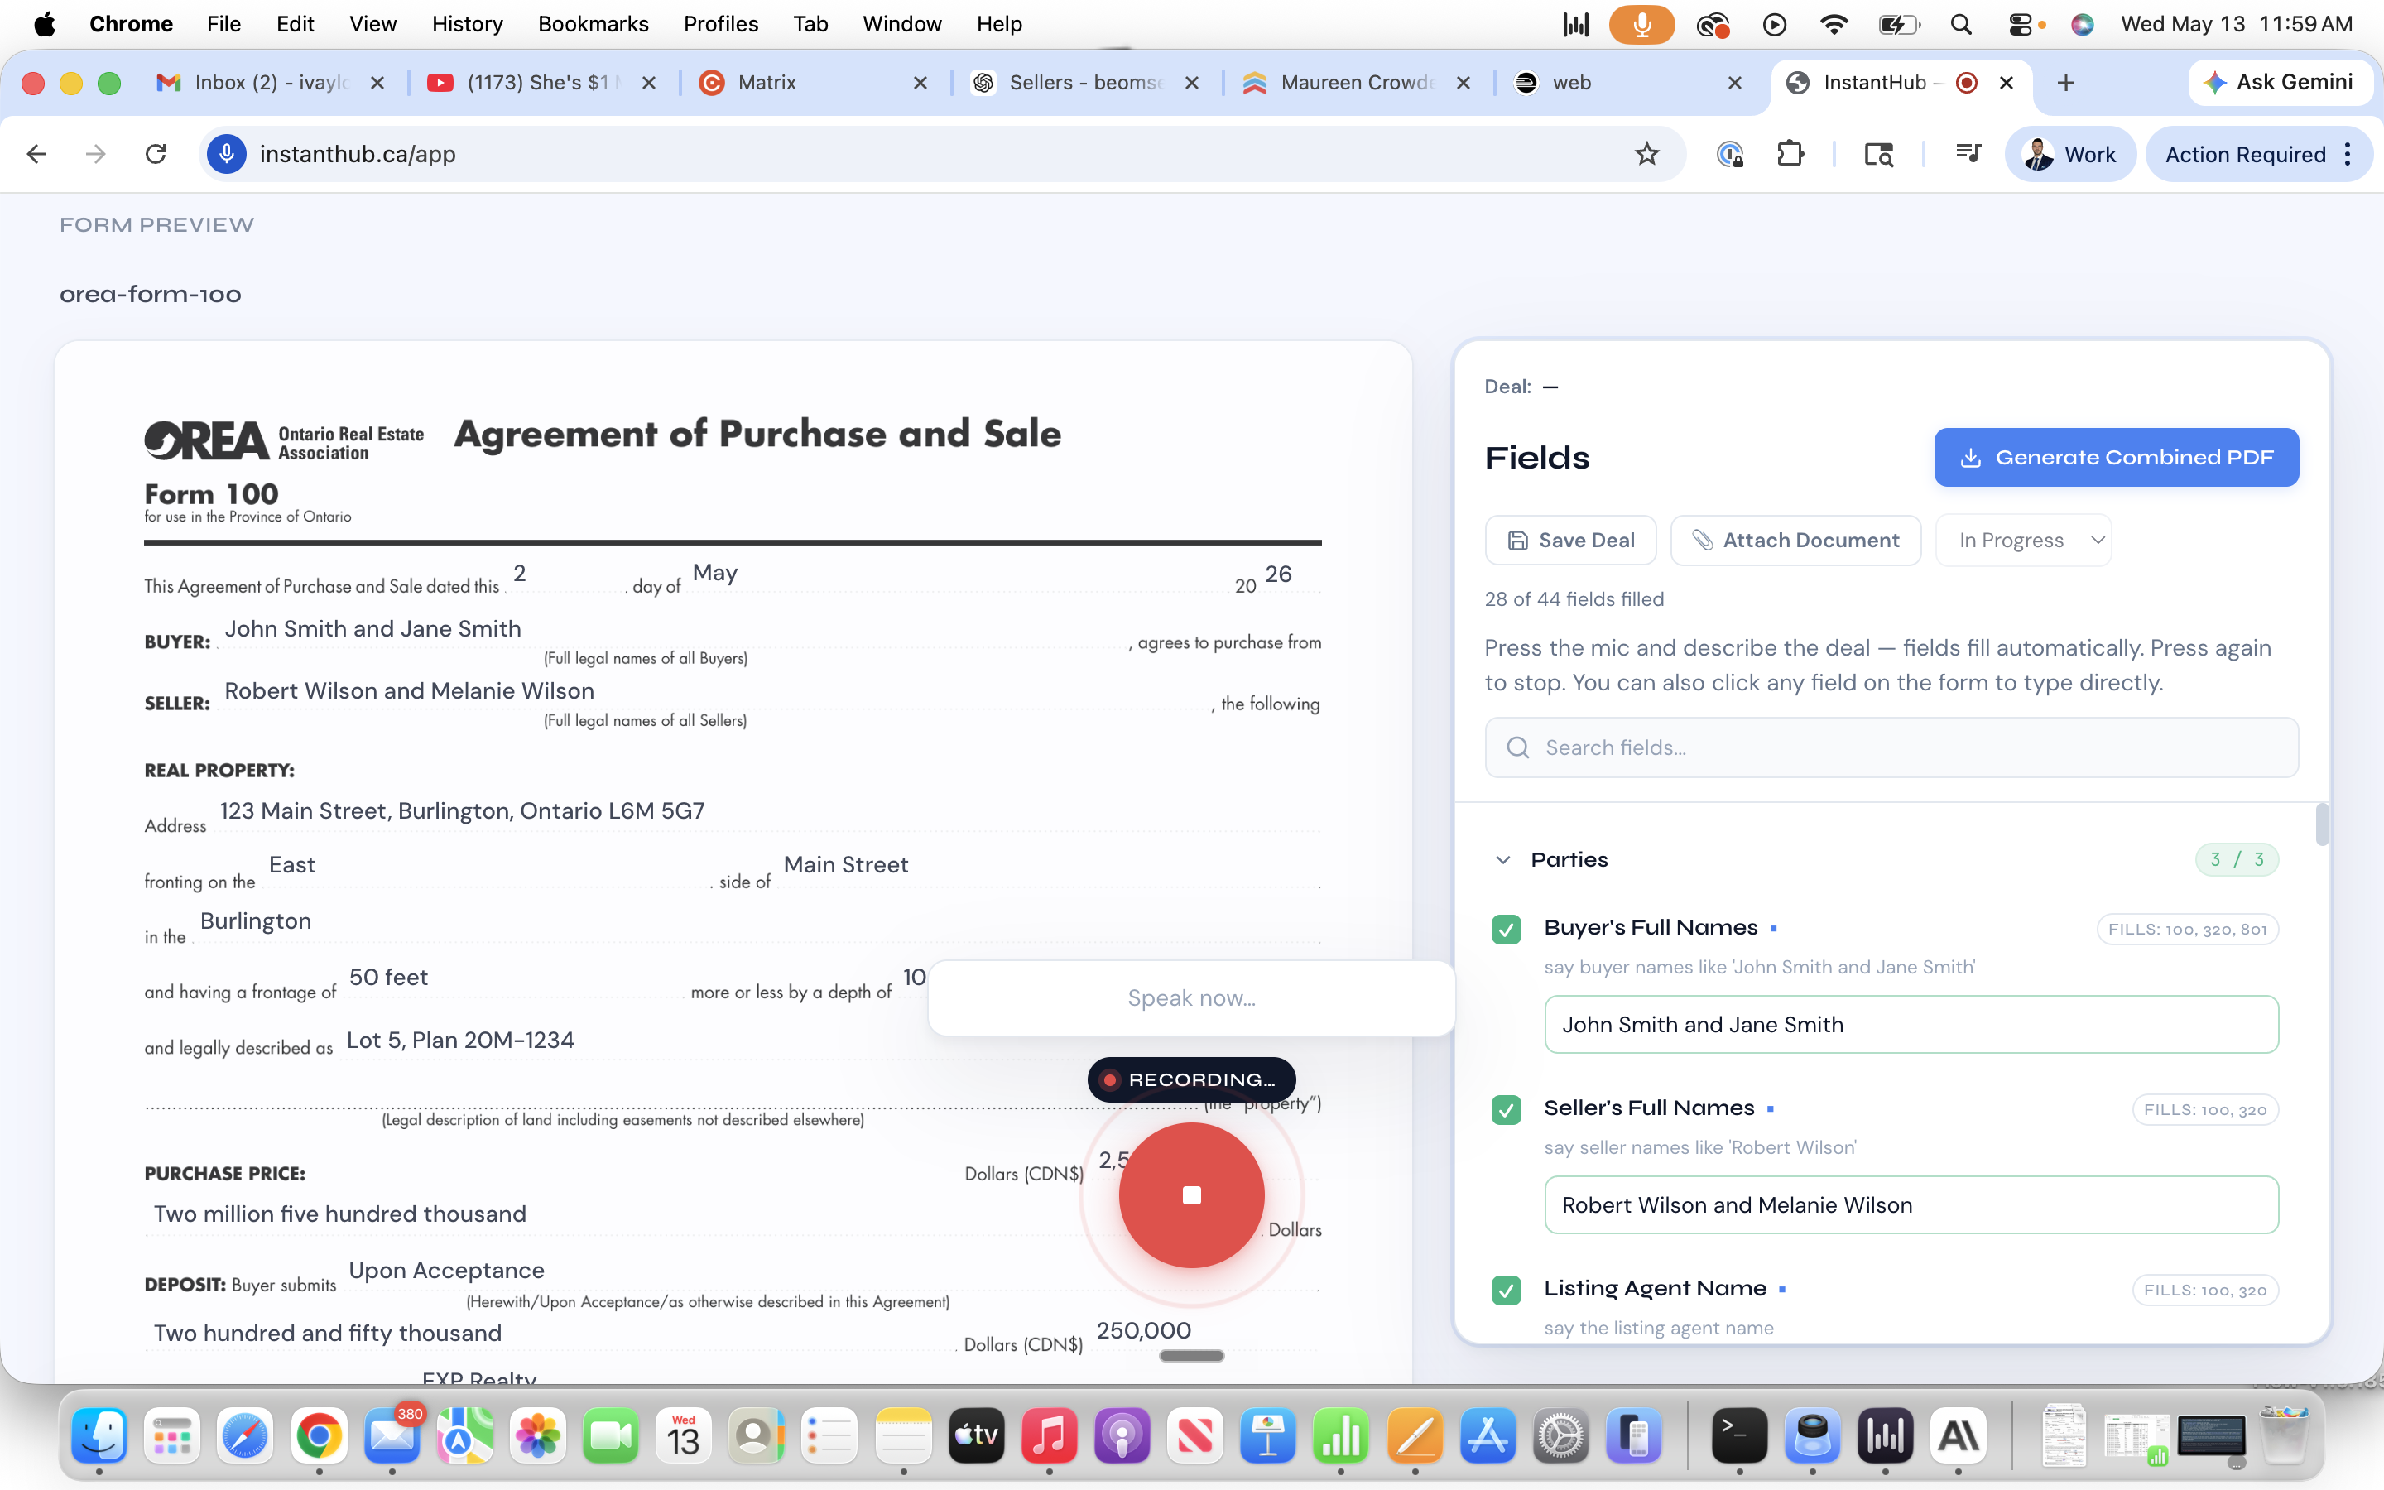Edit the John Smith and Jane Smith field
This screenshot has width=2384, height=1490.
point(1911,1025)
